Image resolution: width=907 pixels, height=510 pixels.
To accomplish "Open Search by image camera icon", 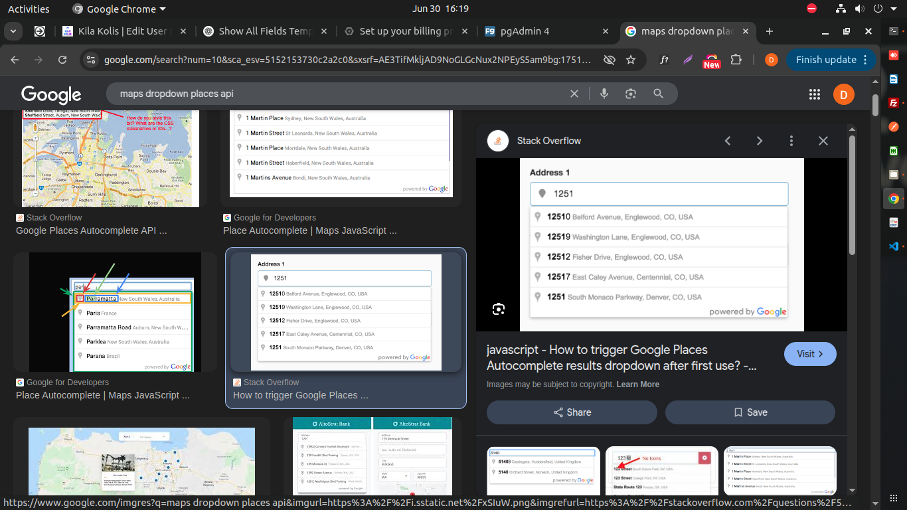I will point(631,94).
